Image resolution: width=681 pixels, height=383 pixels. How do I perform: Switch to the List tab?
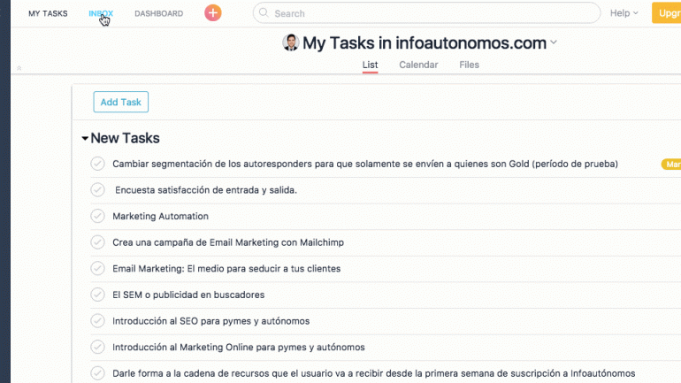[370, 65]
